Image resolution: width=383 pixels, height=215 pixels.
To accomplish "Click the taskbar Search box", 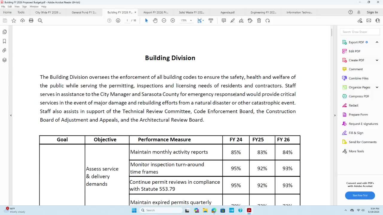I will coord(161,210).
